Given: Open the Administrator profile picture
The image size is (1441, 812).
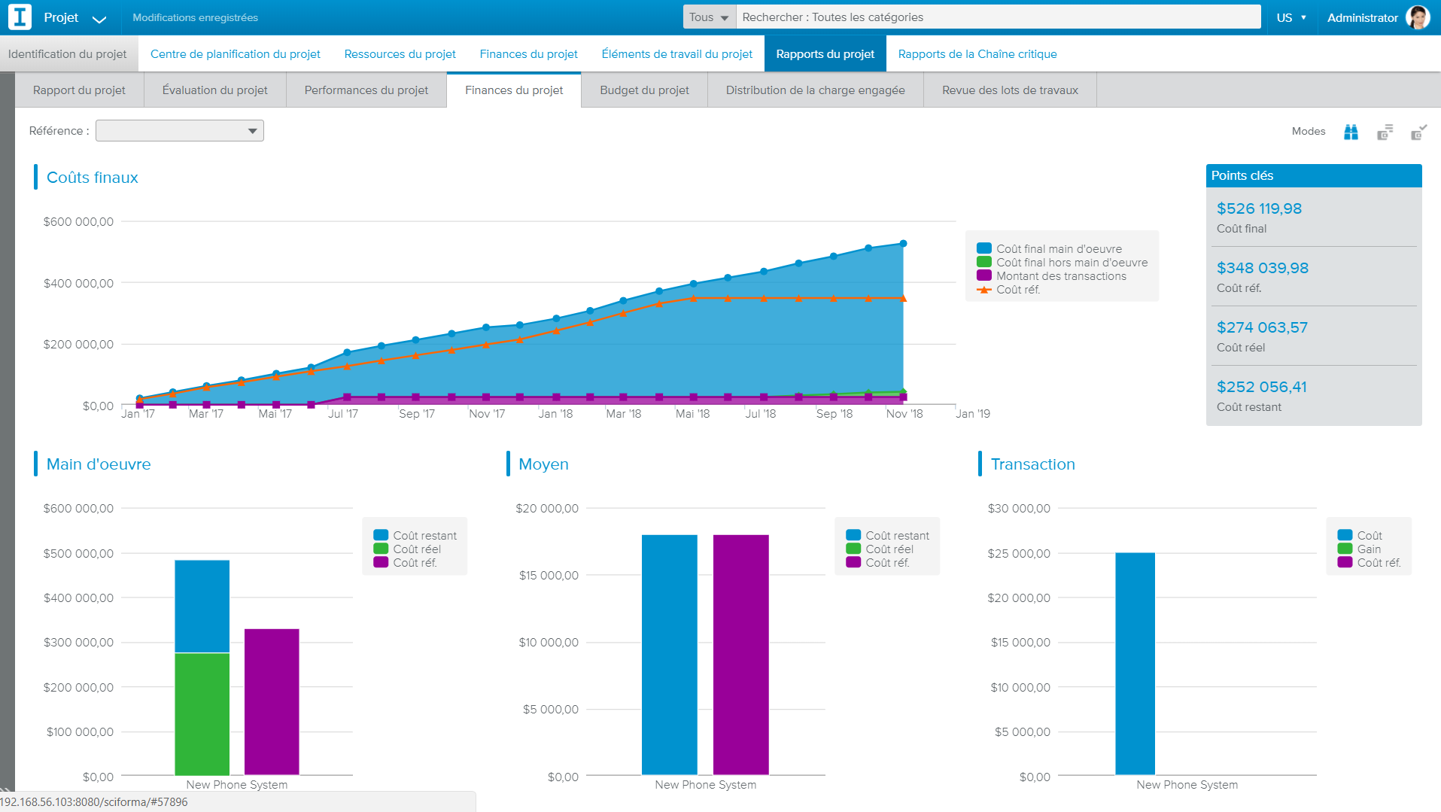Looking at the screenshot, I should 1418,17.
